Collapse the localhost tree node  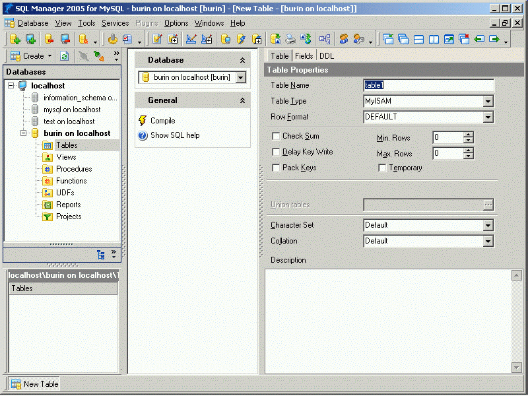point(11,86)
